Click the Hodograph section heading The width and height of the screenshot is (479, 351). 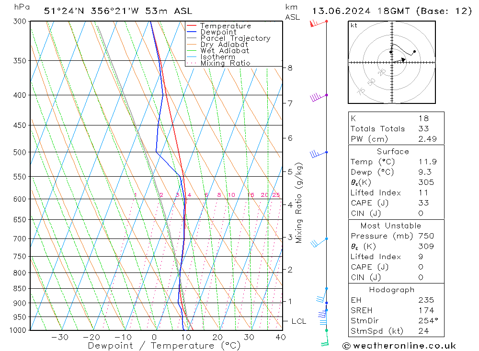click(x=392, y=290)
